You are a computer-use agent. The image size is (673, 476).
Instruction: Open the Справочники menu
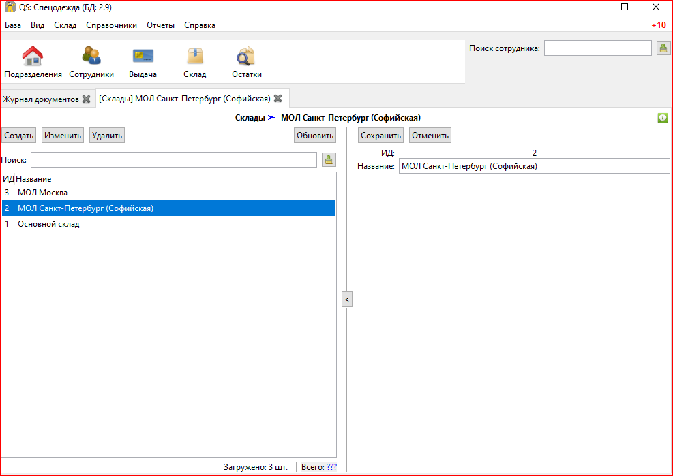pyautogui.click(x=111, y=25)
